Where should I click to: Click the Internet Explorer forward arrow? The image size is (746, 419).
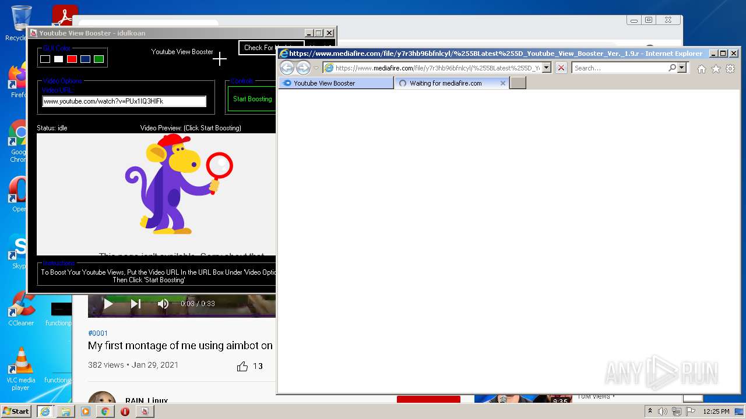(x=303, y=68)
